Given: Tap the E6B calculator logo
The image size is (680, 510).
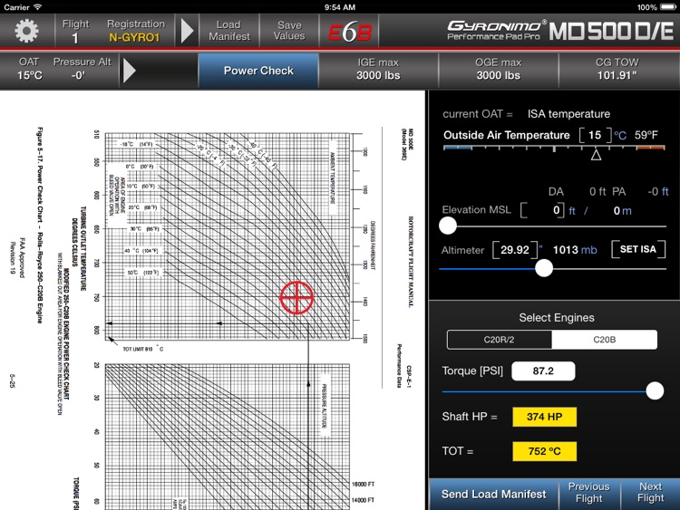Looking at the screenshot, I should [x=350, y=32].
